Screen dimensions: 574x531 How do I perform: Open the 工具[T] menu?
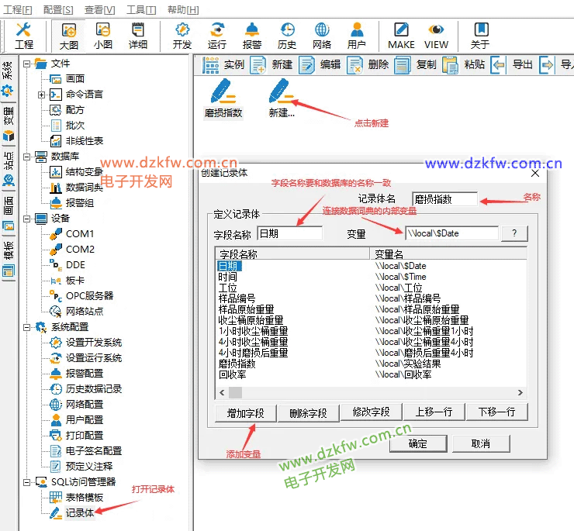click(x=140, y=10)
